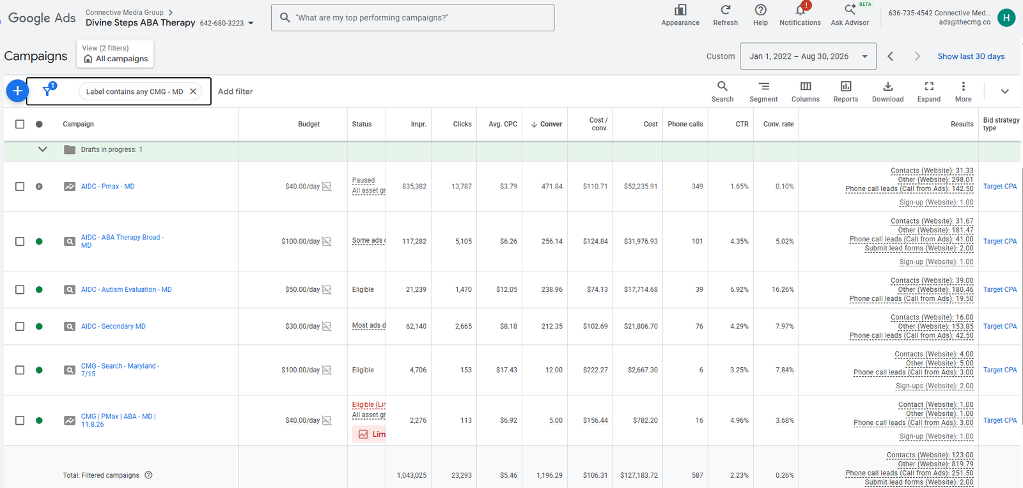Screen dimensions: 1023x488
Task: Check the AIDC - ABA Therapy Broad row checkbox
Action: point(20,241)
